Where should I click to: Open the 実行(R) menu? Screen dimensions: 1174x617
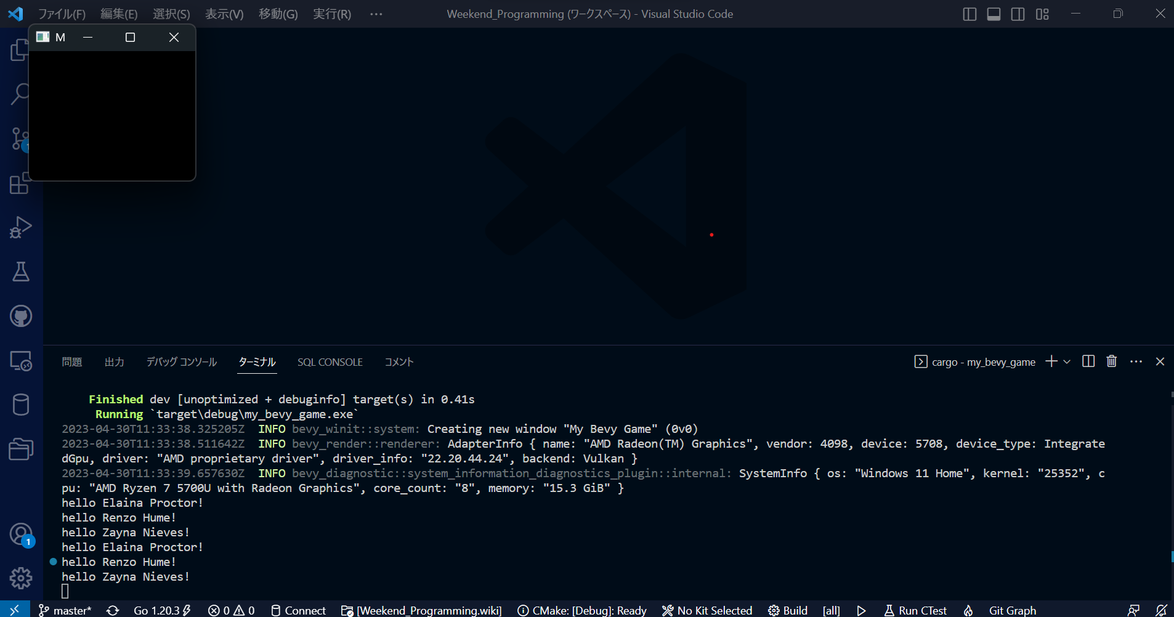[332, 14]
